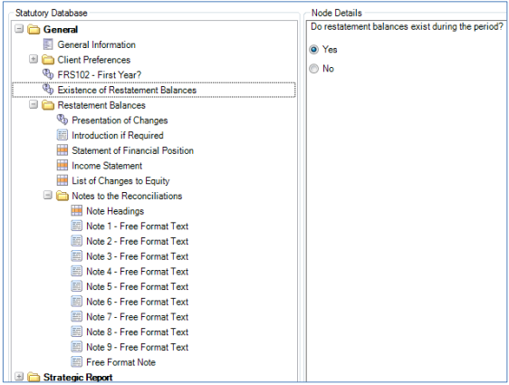Click the Notes to the Reconciliations folder icon
This screenshot has height=385, width=509.
point(62,196)
